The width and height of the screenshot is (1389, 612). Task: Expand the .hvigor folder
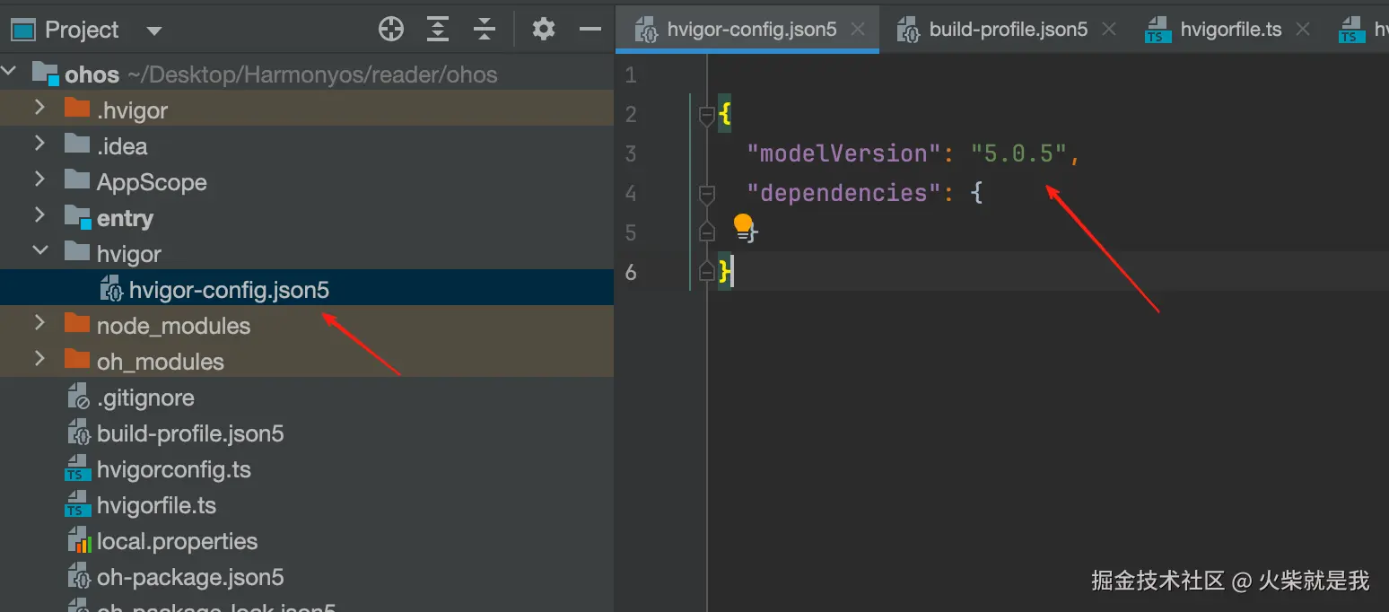pyautogui.click(x=39, y=108)
